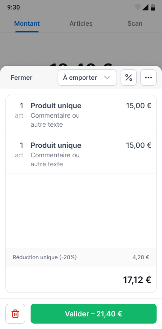
Task: Tap the 9:30 clock in status bar
Action: [13, 7]
